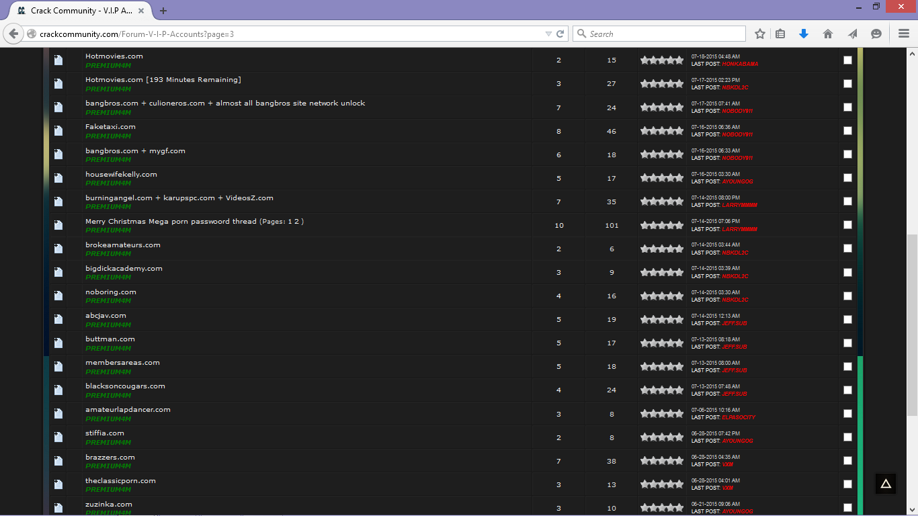The height and width of the screenshot is (516, 918).
Task: Tick the checkbox for Faketaxi.com thread
Action: 847,131
